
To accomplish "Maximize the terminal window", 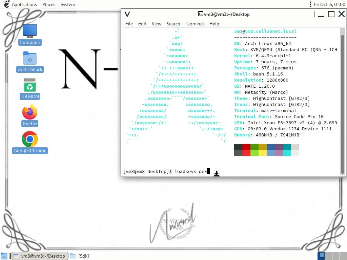I will 331,14.
